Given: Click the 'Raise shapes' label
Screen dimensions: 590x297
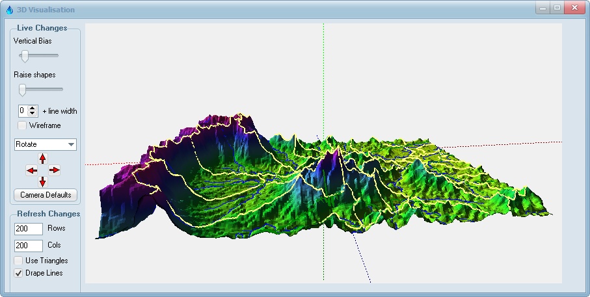Looking at the screenshot, I should coord(34,75).
